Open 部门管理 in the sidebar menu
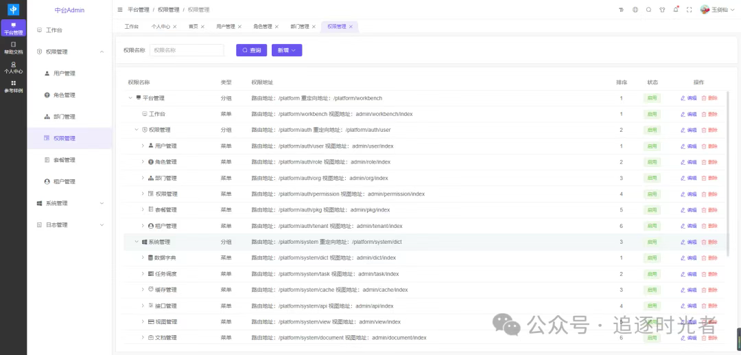The width and height of the screenshot is (741, 355). (x=69, y=117)
